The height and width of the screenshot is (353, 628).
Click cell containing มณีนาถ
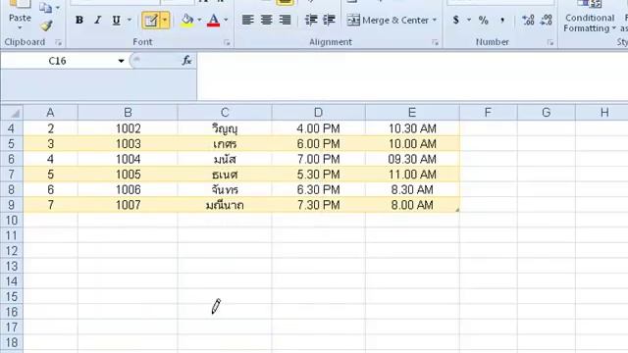(x=225, y=205)
